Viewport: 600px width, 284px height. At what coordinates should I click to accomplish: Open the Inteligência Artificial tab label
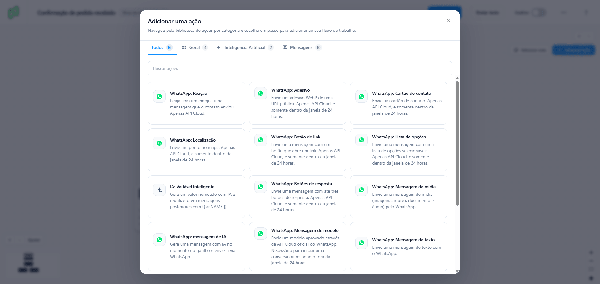pyautogui.click(x=245, y=47)
